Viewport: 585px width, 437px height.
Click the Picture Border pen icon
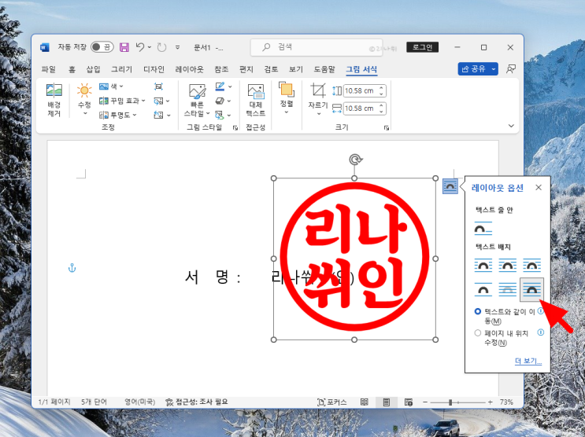coord(220,86)
